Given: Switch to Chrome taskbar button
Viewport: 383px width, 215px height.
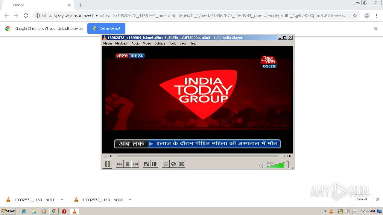Looking at the screenshot, I should (x=54, y=211).
